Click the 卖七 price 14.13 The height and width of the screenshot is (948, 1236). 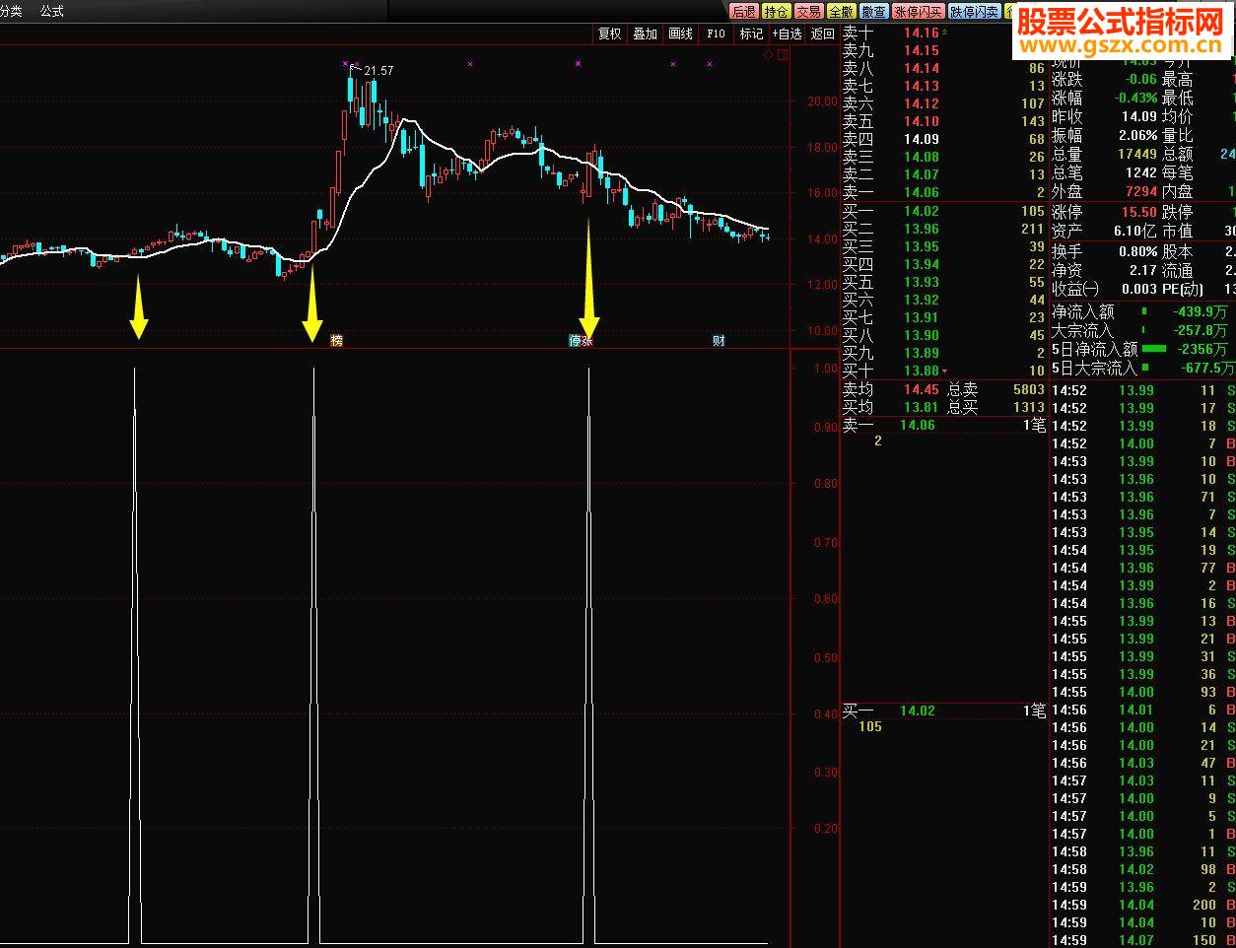[x=922, y=86]
